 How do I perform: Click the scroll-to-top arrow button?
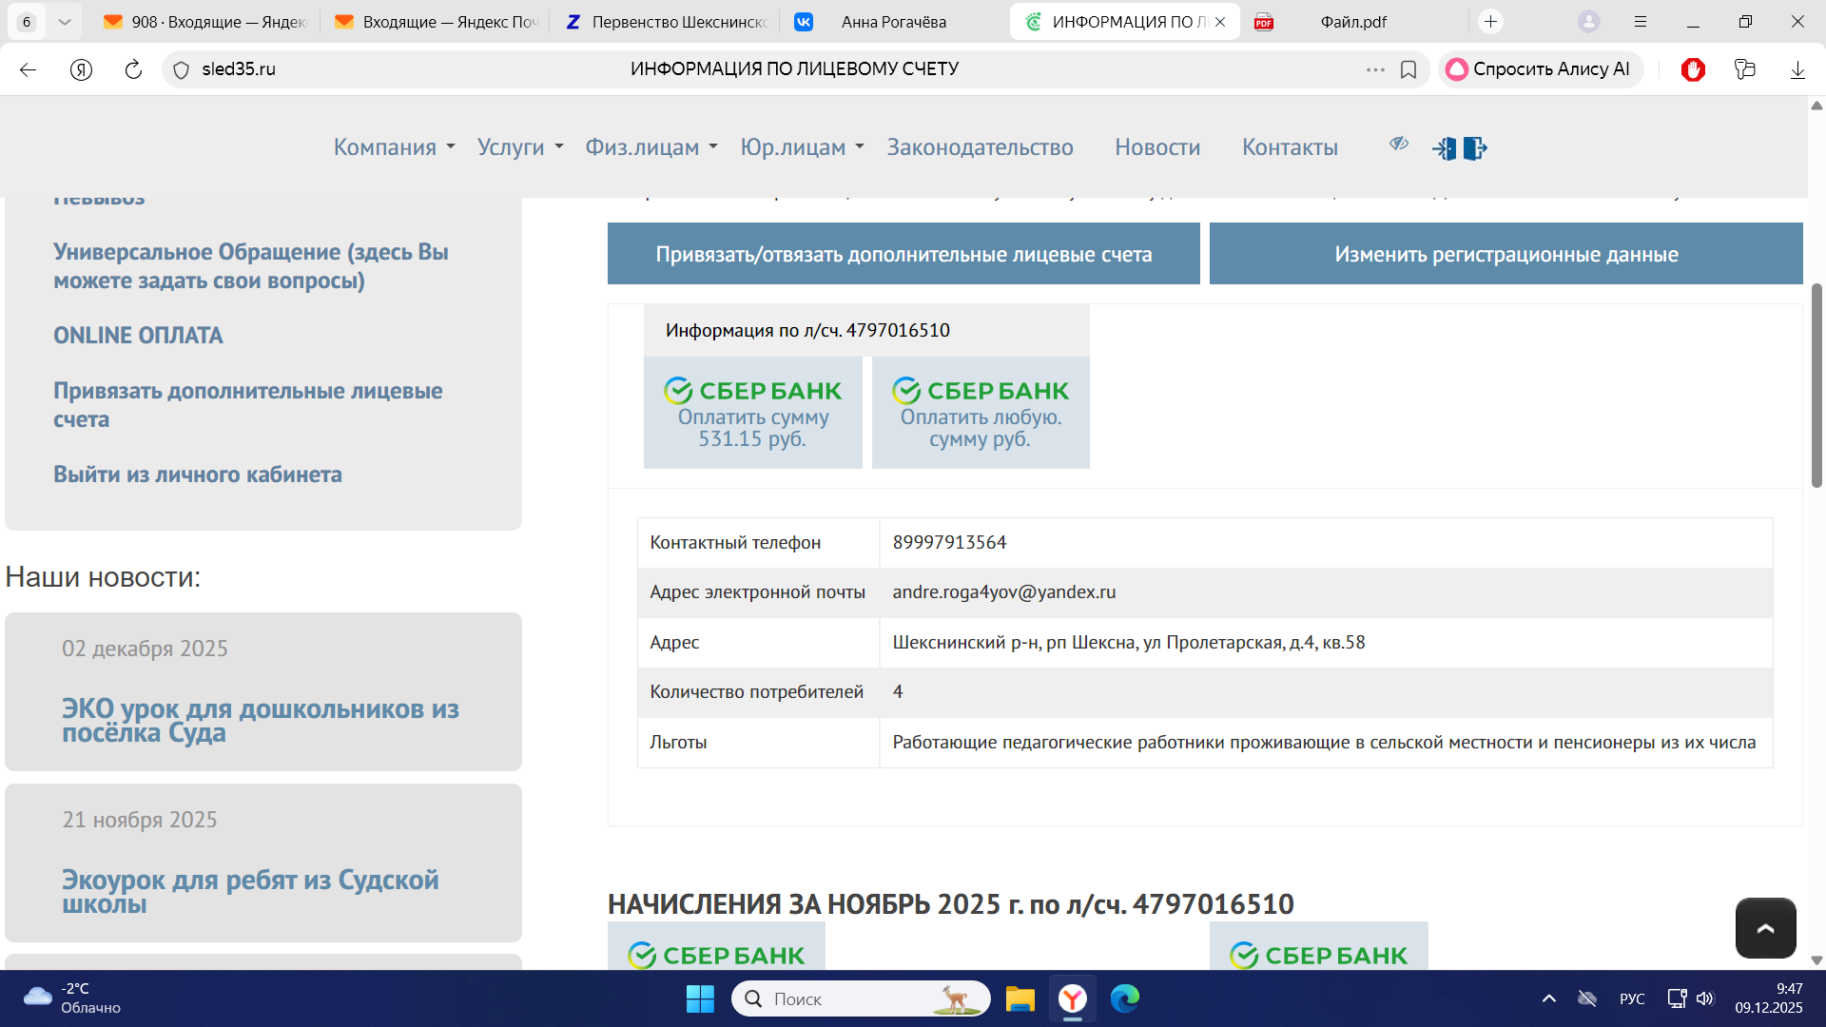pyautogui.click(x=1765, y=928)
